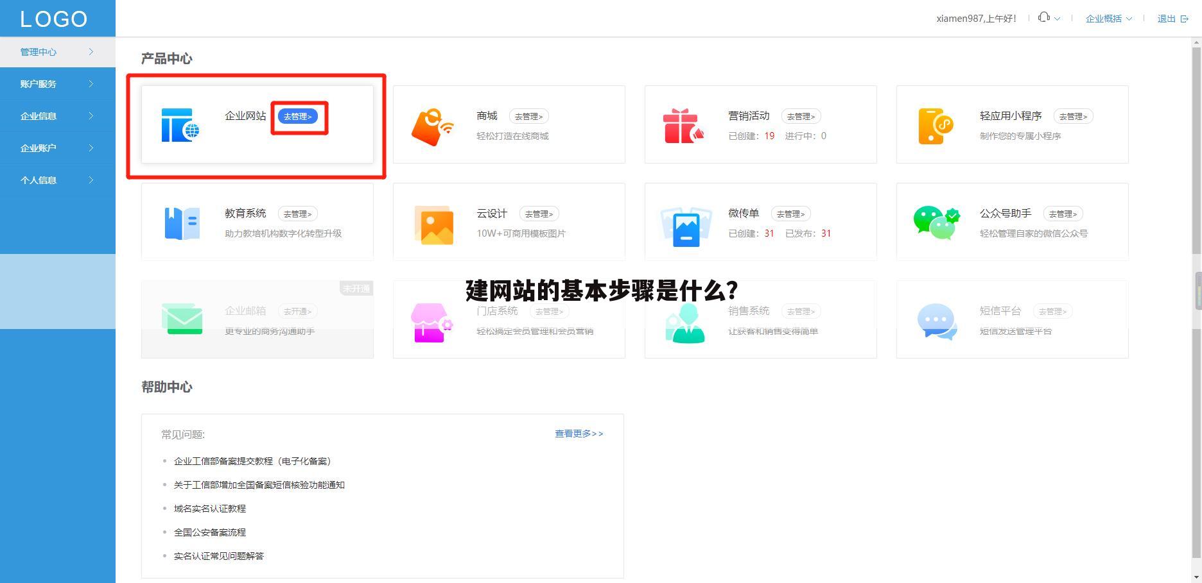
Task: Expand the 账户服务 sidebar section
Action: (57, 84)
